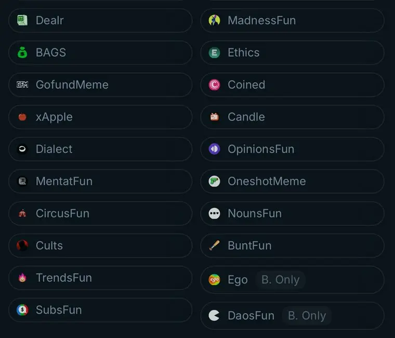Click the B. Only badge beside Ego
Screen dimensions: 395x338
click(280, 280)
